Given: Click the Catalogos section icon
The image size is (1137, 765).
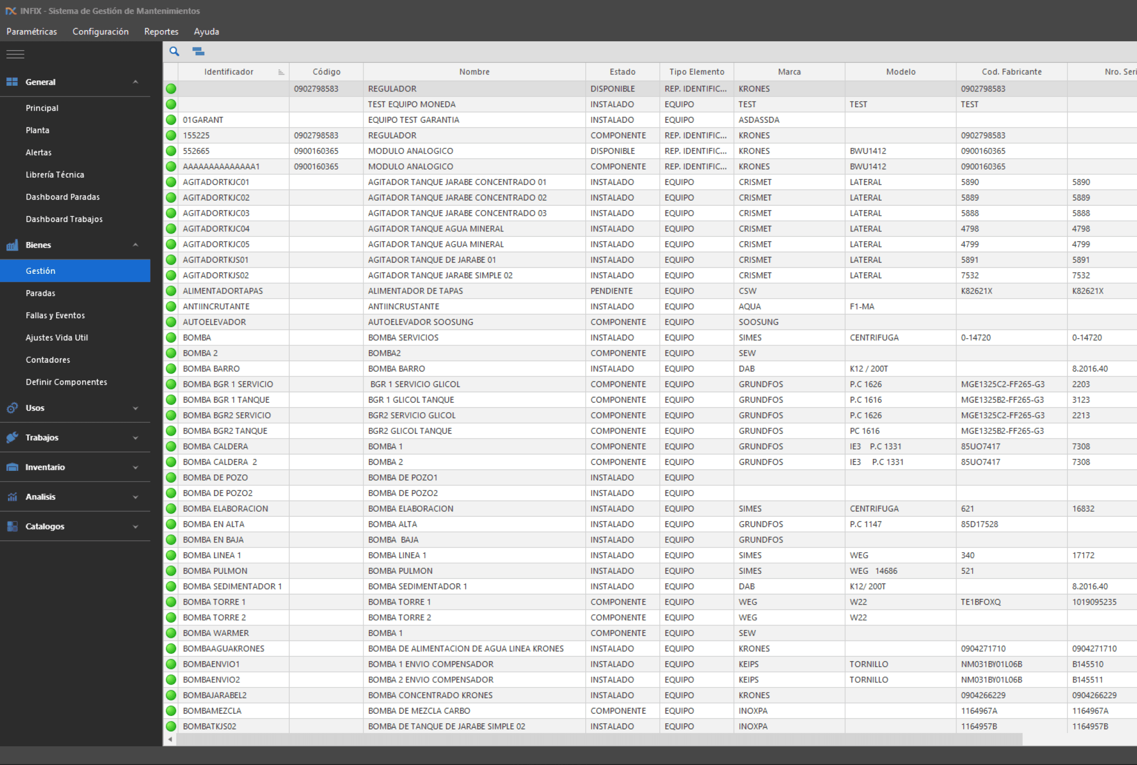Looking at the screenshot, I should coord(12,526).
